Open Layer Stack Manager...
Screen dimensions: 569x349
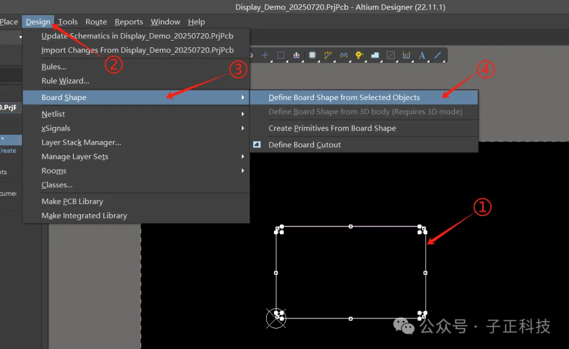[x=136, y=143]
